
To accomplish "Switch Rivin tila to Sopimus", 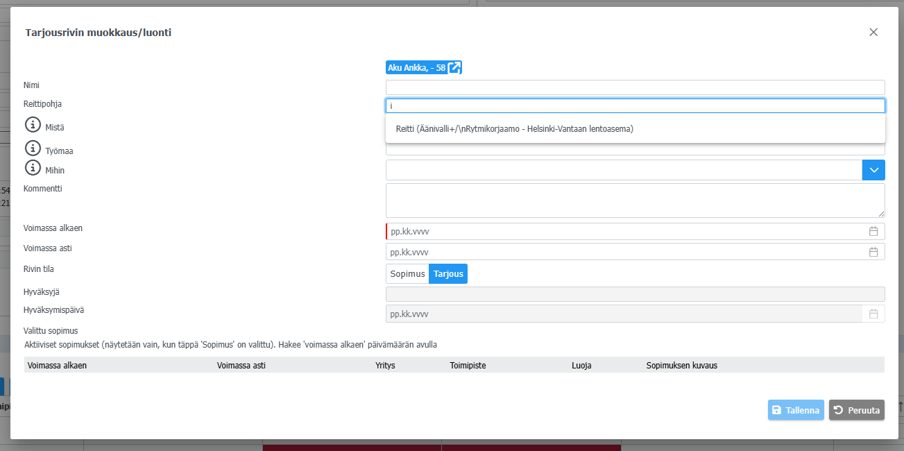I will click(407, 274).
